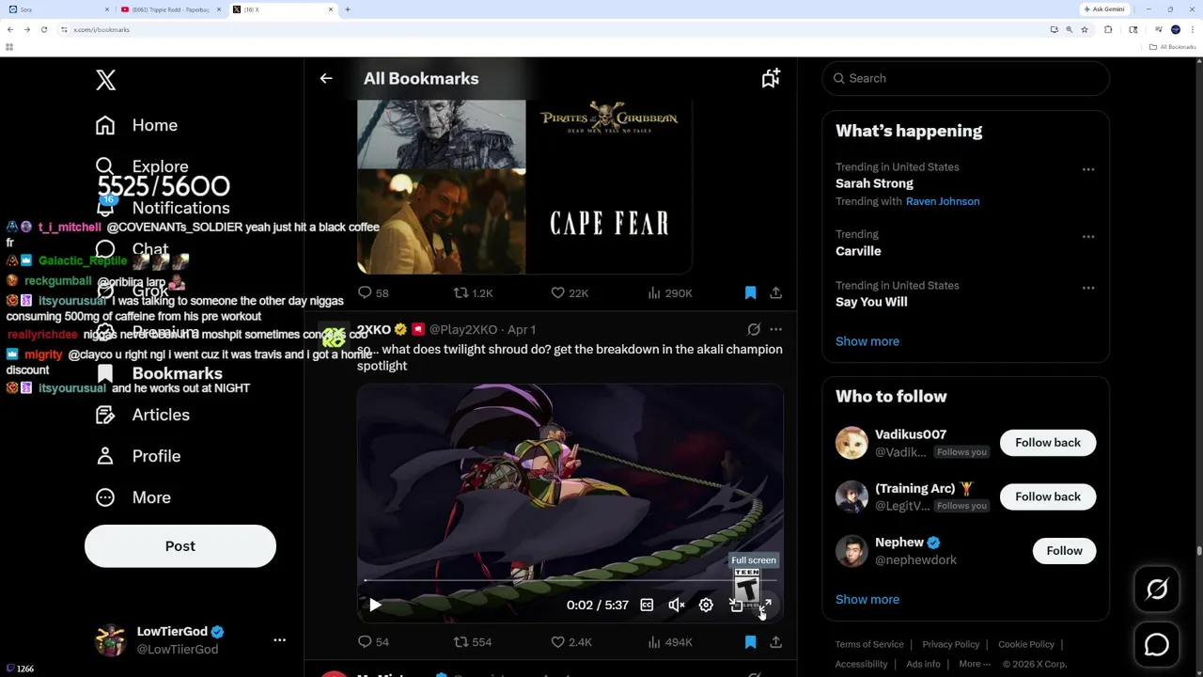Open Grok actions on 2XKO post
Viewport: 1203px width, 677px height.
click(754, 330)
